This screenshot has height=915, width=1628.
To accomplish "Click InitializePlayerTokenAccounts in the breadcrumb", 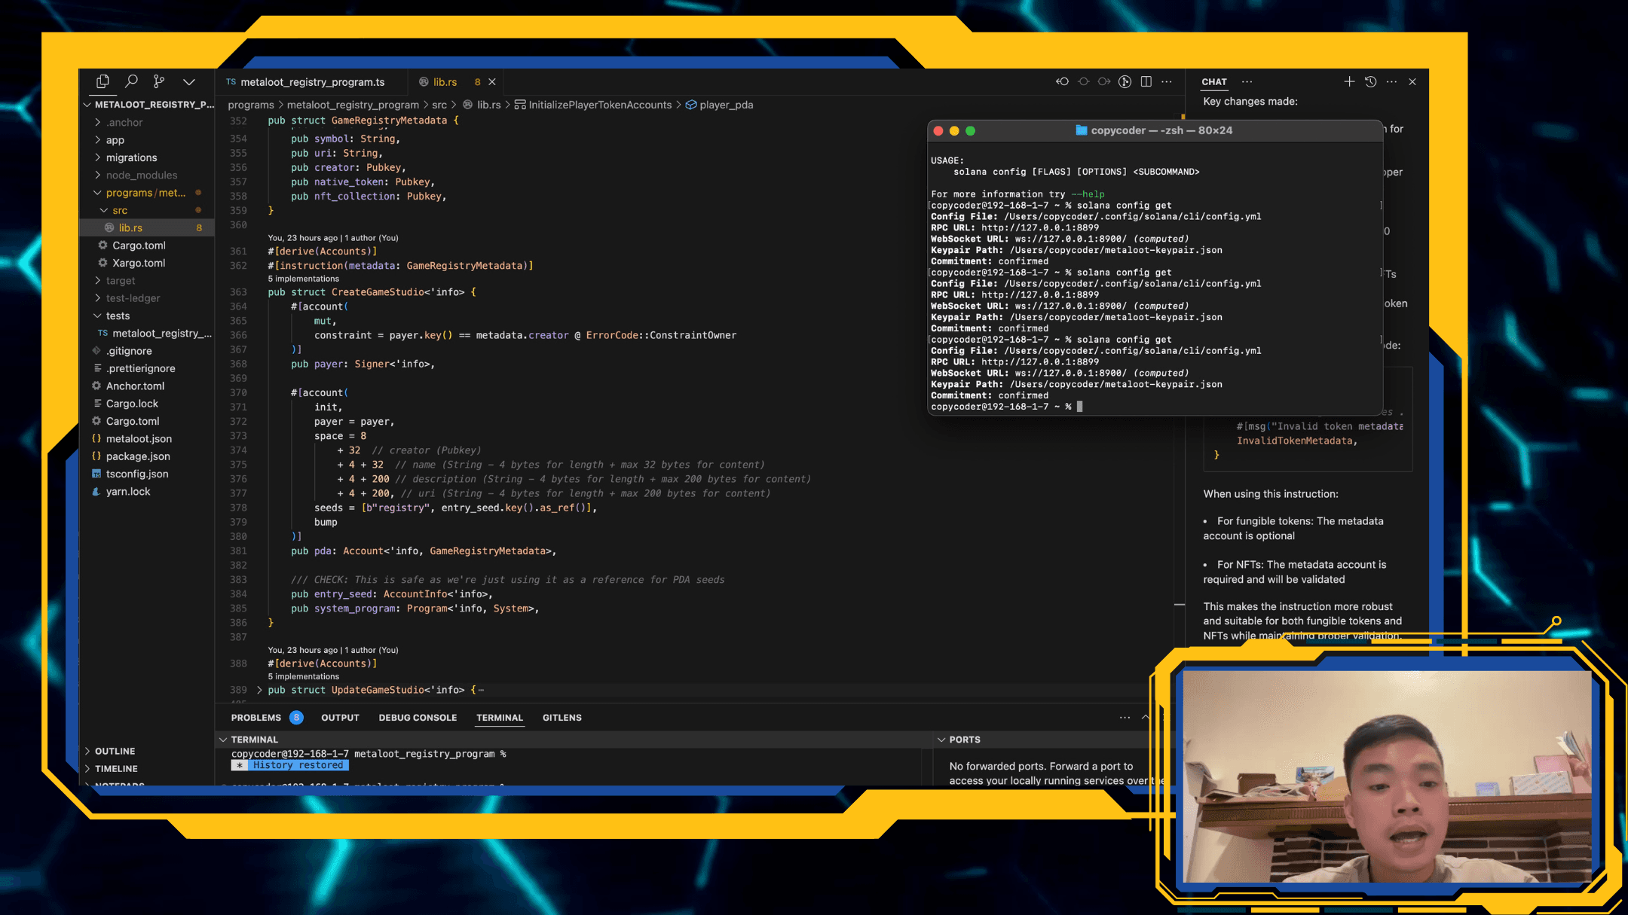I will pos(599,105).
